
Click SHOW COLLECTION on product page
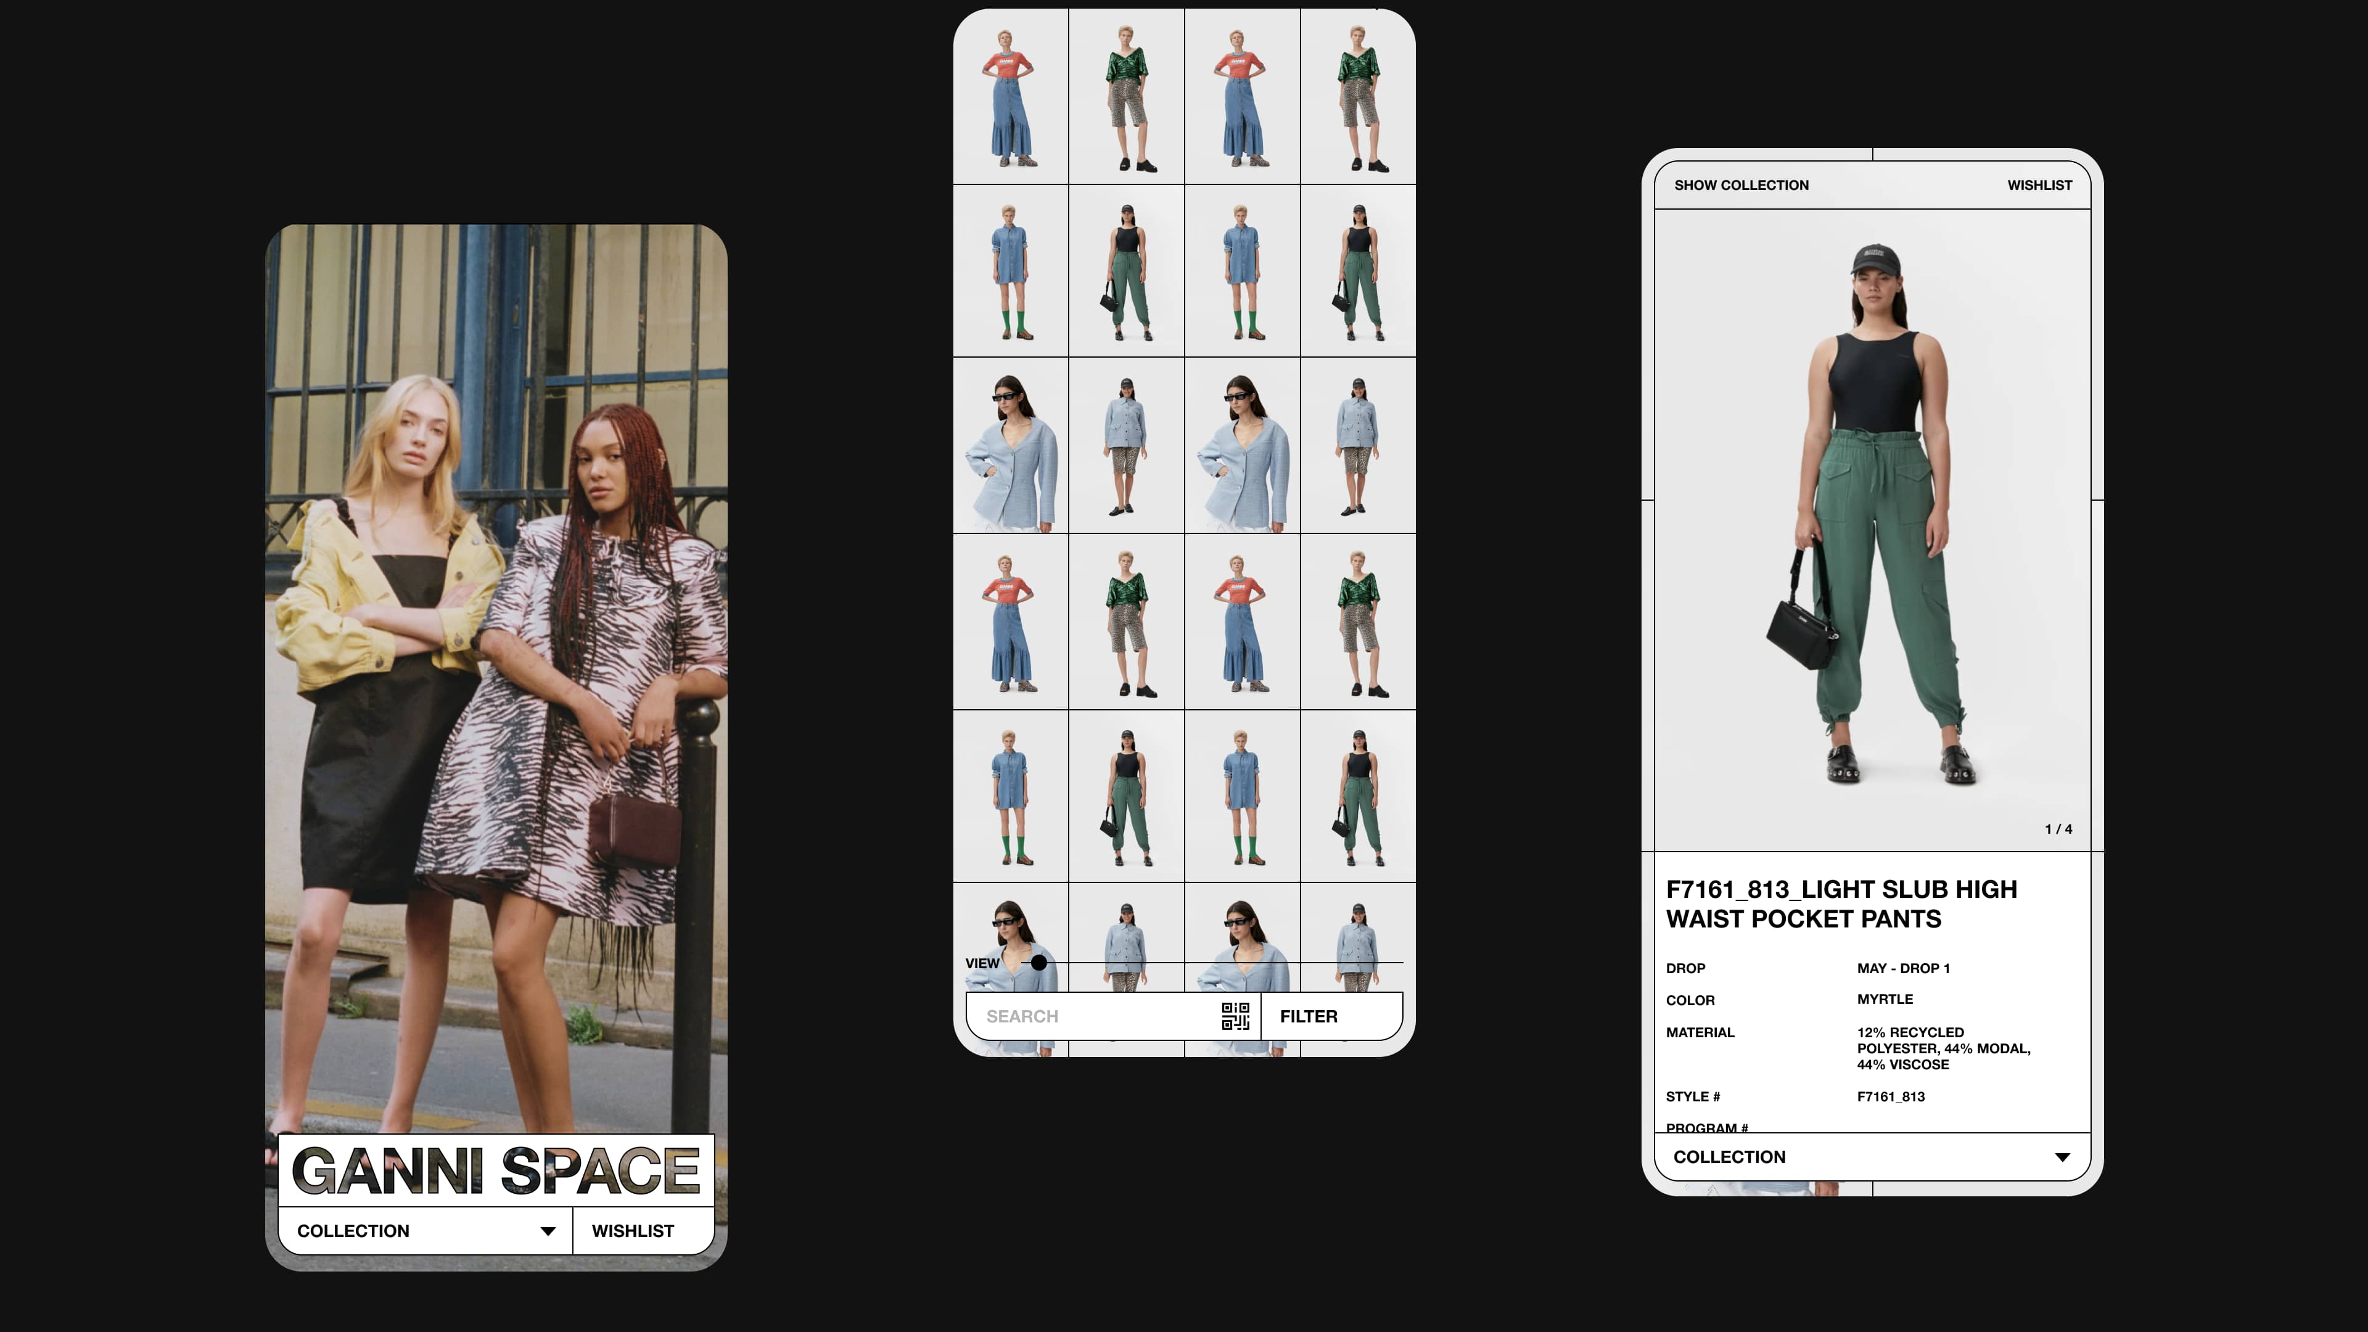point(1741,185)
